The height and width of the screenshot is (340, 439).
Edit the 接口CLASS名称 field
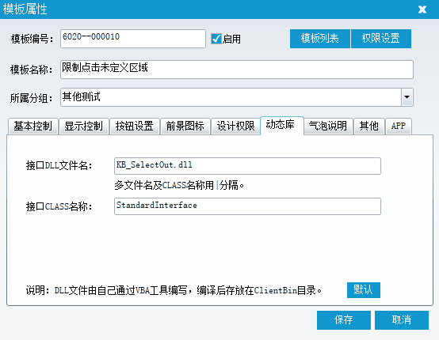(247, 206)
